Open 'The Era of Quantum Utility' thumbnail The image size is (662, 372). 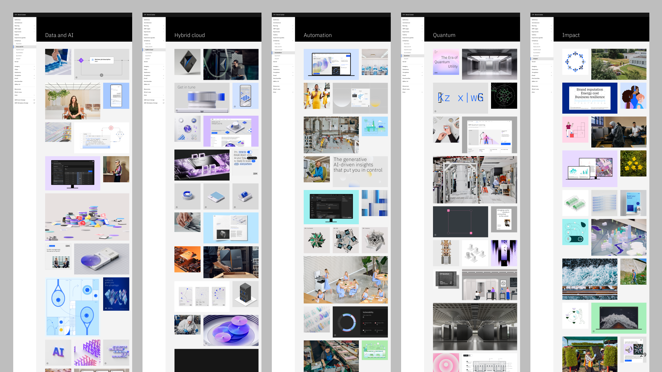446,62
